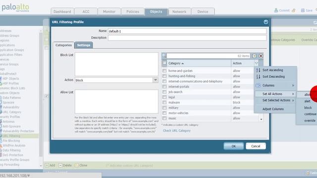The image size is (317, 178).
Task: Confirm the profile with OK button
Action: coord(233,146)
